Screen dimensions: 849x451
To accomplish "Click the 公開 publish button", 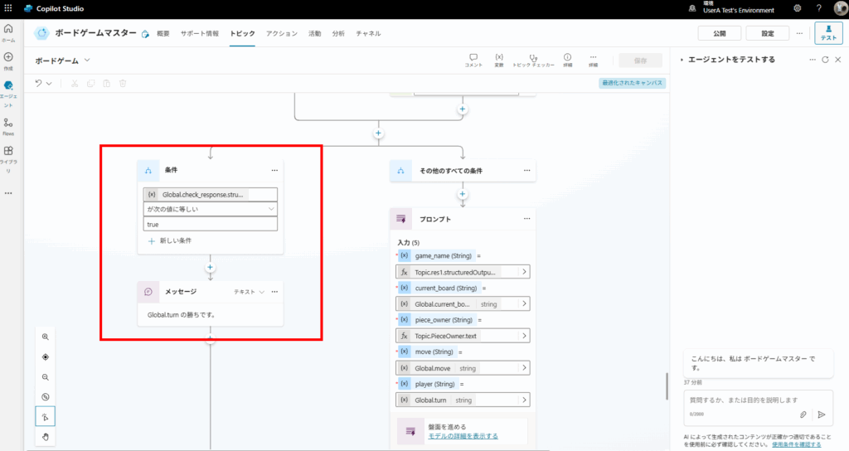I will tap(714, 33).
